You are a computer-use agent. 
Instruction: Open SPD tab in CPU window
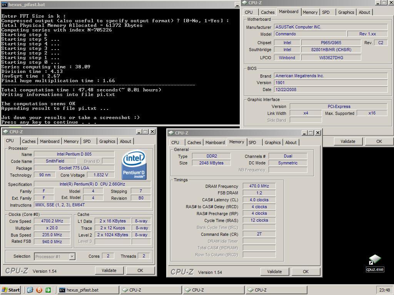[87, 141]
